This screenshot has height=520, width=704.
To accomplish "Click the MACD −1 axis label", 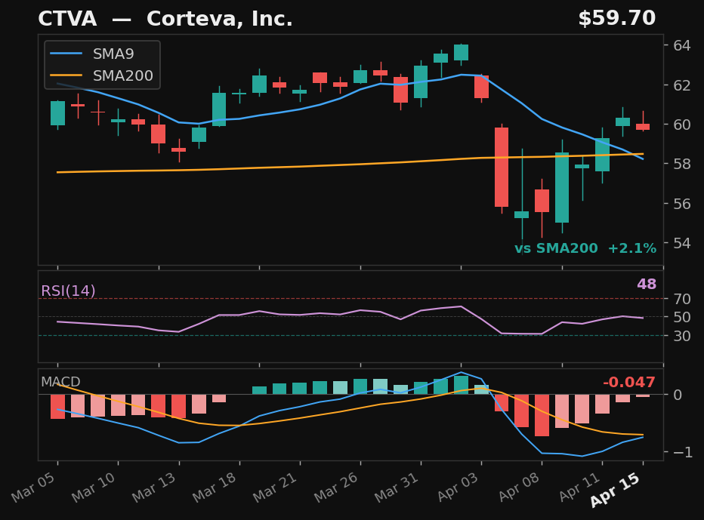I will coord(681,452).
